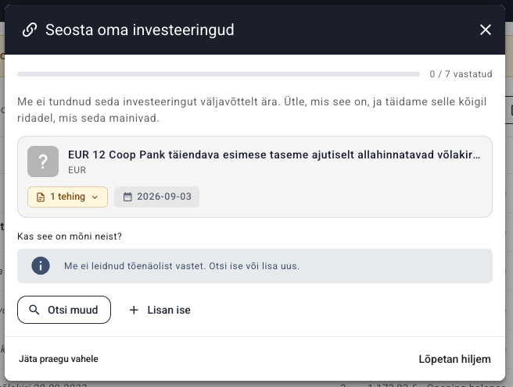513x387 pixels.
Task: Click the 0 / 7 vastatud counter
Action: [461, 74]
